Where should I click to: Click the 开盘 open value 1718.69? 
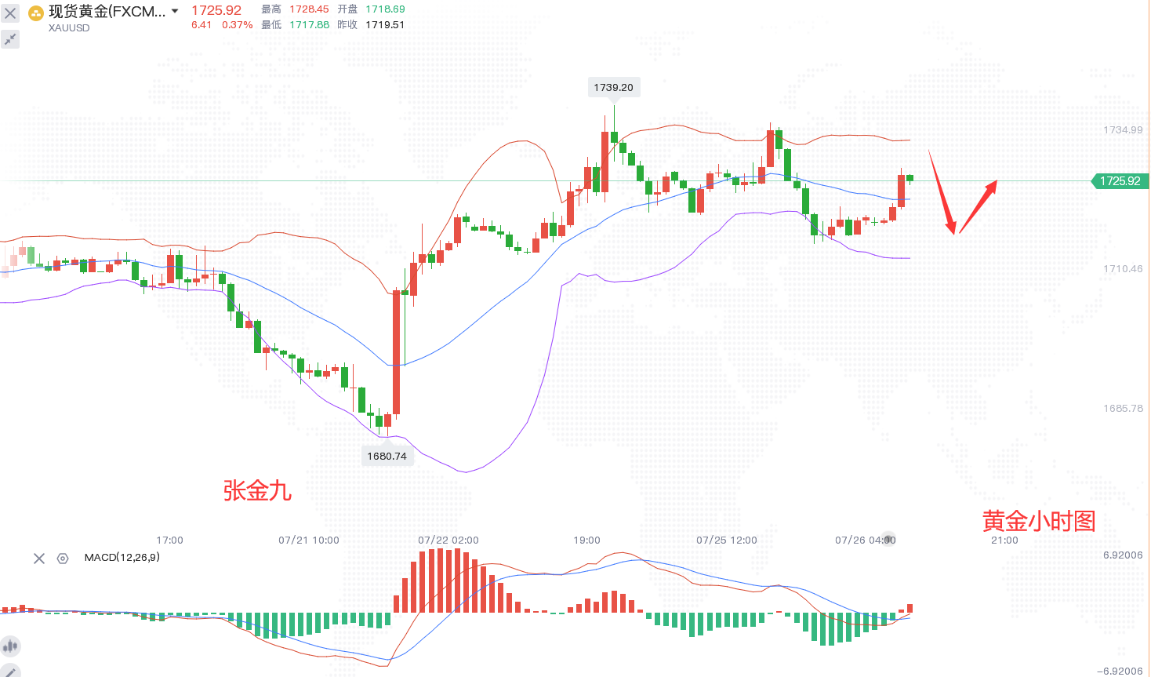385,9
